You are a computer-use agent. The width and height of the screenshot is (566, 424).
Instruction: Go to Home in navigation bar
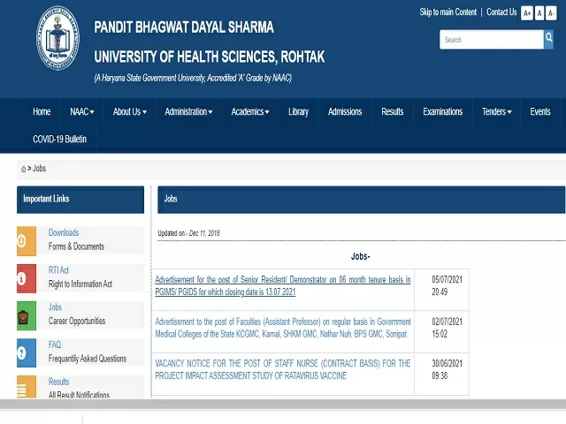[x=42, y=112]
